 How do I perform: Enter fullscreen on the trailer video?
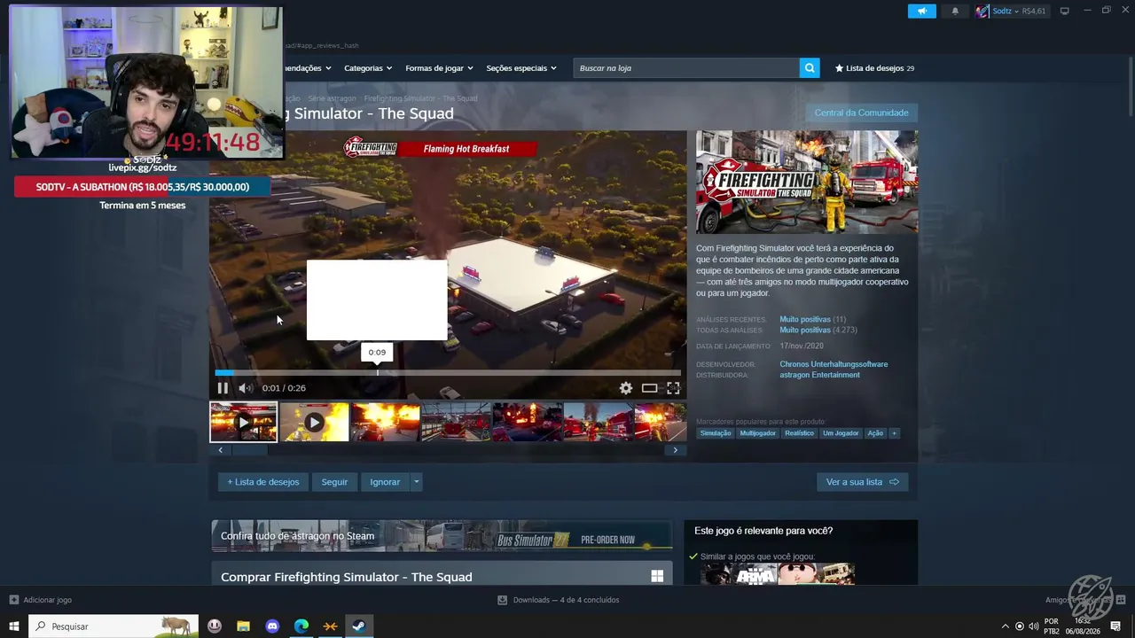click(673, 388)
